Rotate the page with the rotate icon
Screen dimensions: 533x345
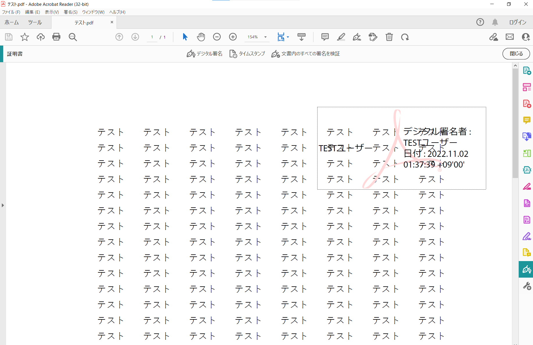(x=405, y=37)
